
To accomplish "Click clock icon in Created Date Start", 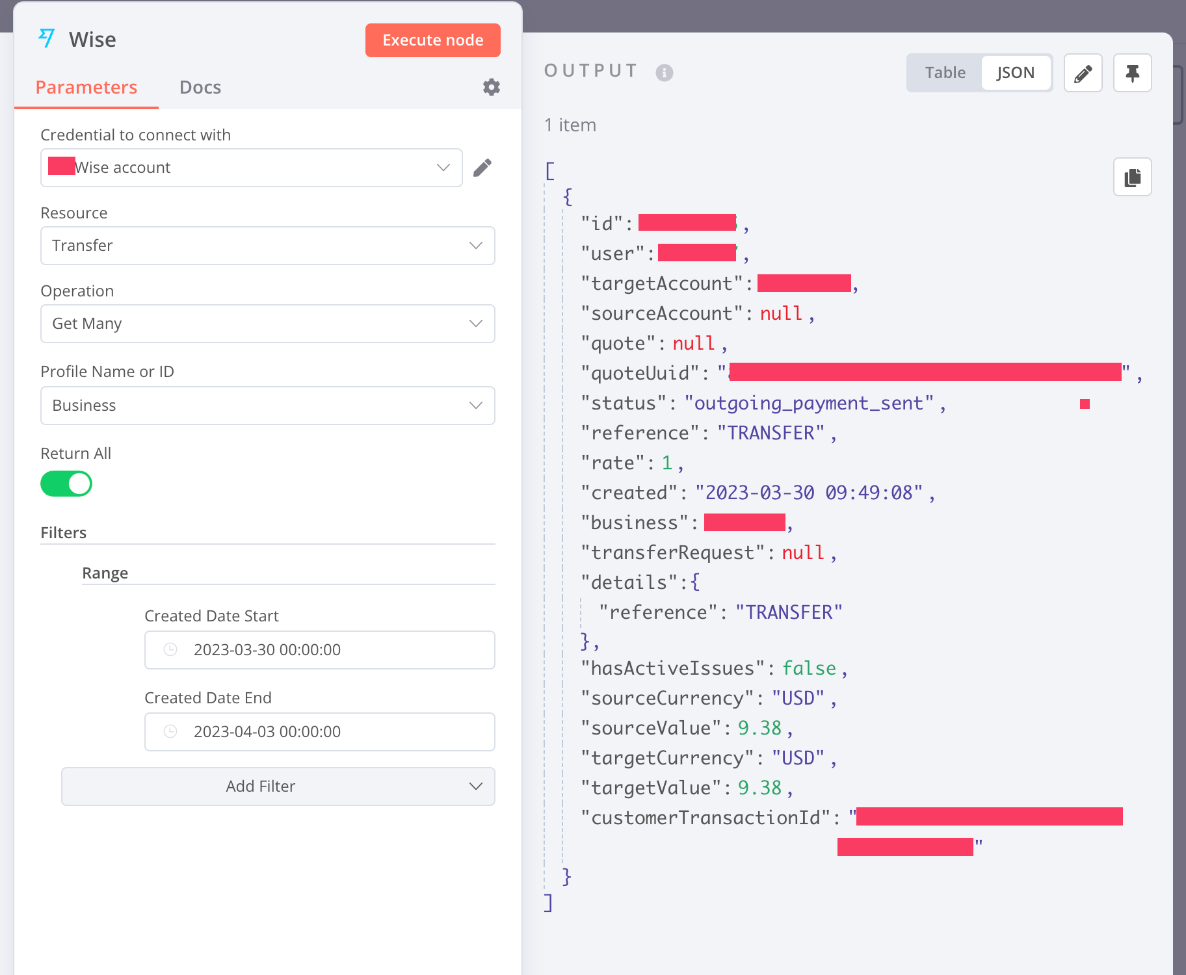I will point(170,649).
